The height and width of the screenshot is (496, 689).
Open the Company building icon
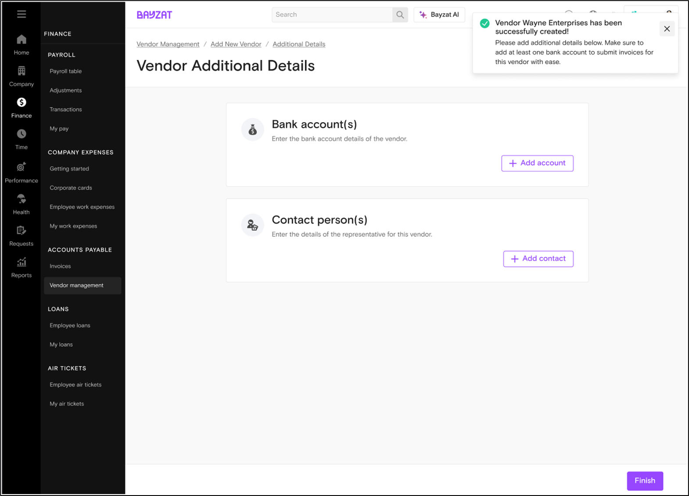click(x=21, y=71)
